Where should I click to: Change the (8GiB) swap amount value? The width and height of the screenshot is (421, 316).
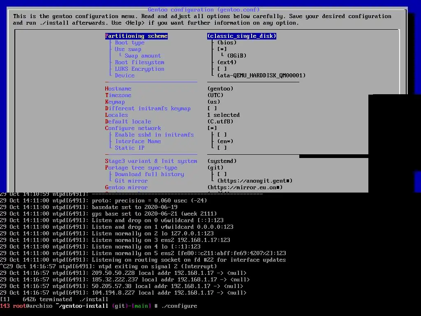click(237, 56)
